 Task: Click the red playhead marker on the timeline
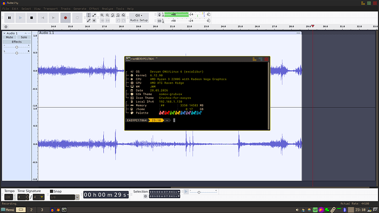tap(313, 26)
